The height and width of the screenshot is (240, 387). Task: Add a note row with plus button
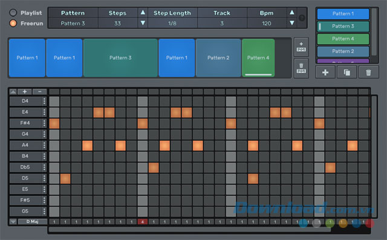(x=25, y=92)
